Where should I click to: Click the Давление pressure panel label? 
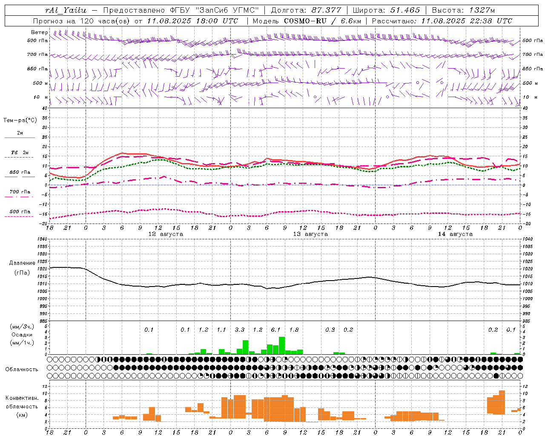[x=22, y=263]
